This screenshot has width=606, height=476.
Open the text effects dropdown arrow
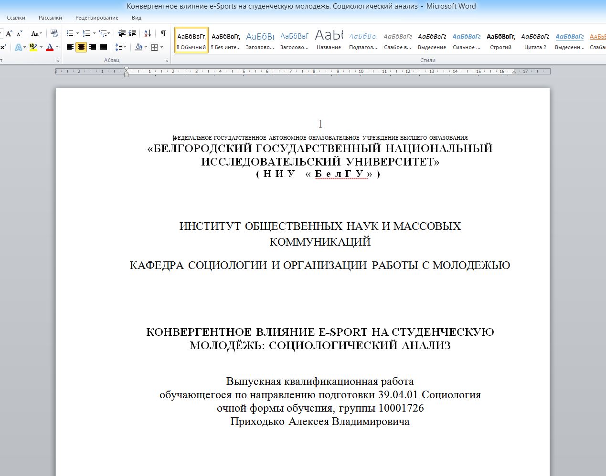[25, 47]
